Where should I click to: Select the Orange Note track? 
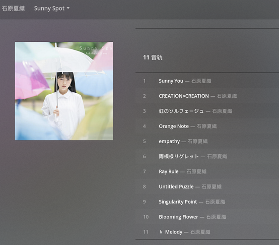[x=174, y=127]
